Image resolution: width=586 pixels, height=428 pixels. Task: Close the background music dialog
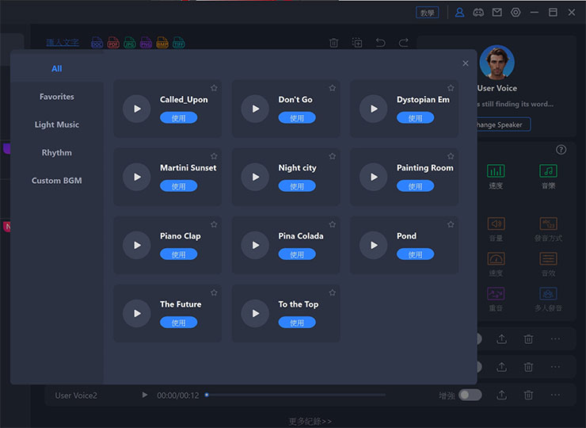[x=465, y=63]
